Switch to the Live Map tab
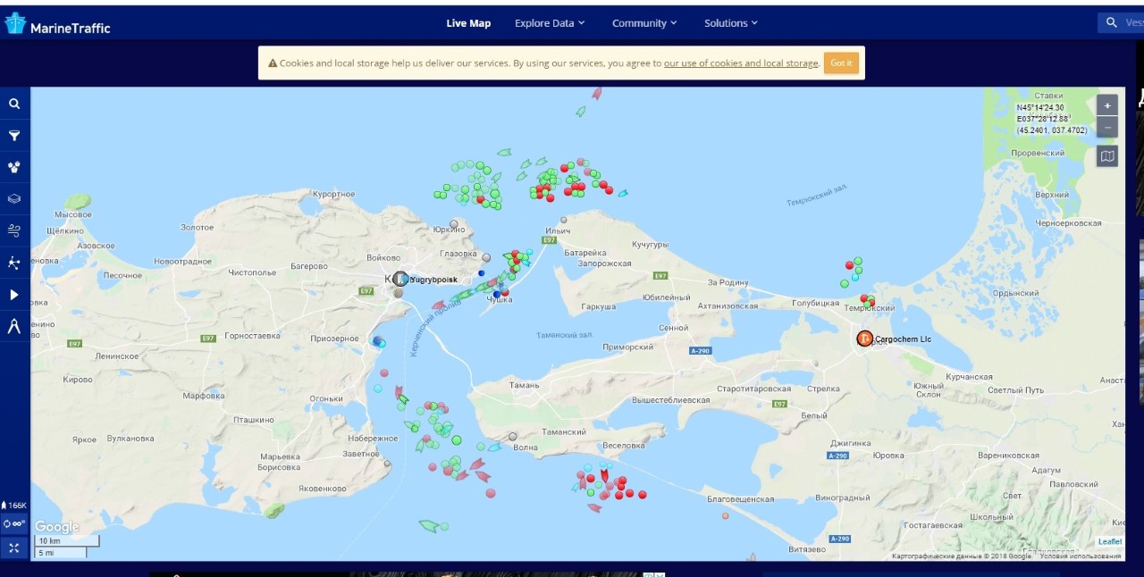The width and height of the screenshot is (1144, 577). (x=468, y=23)
